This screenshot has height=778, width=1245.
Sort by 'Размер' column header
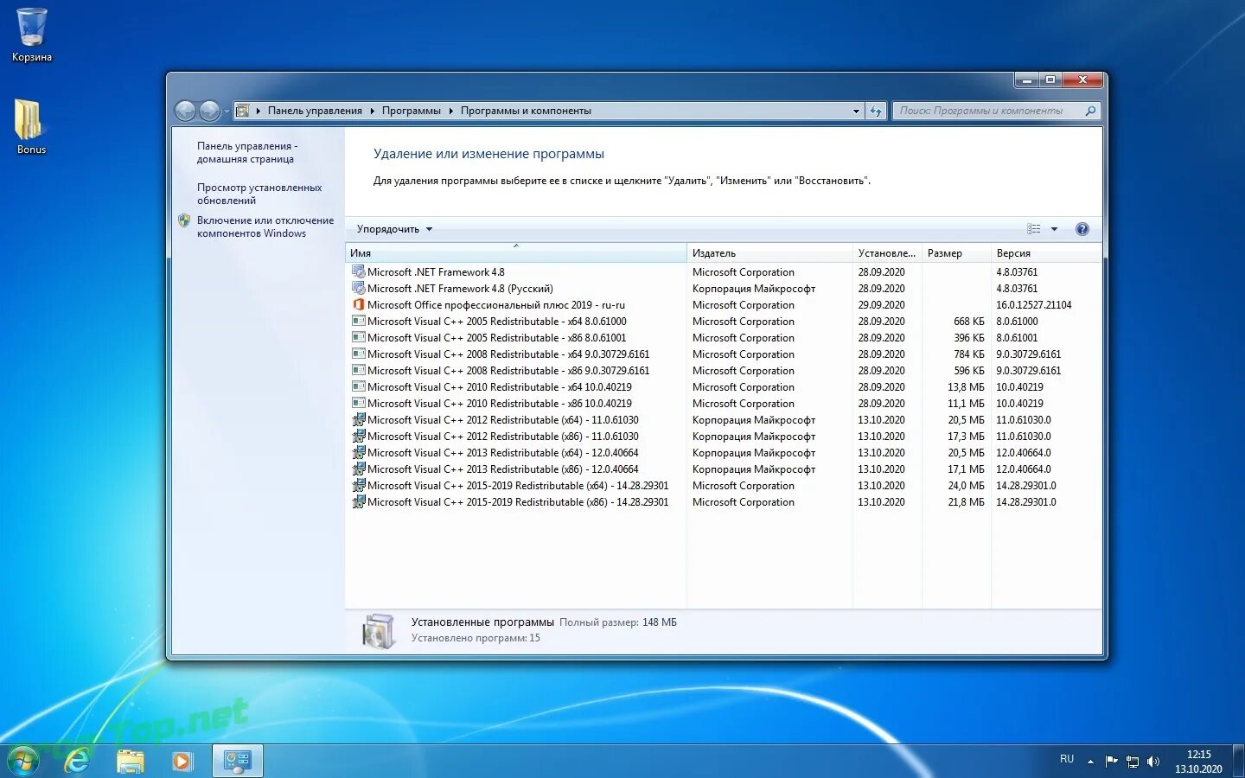pyautogui.click(x=956, y=253)
